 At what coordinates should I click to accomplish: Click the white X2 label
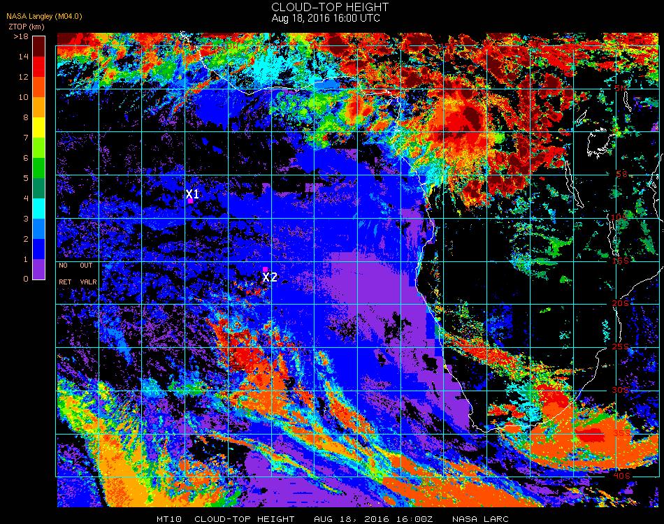tap(270, 277)
